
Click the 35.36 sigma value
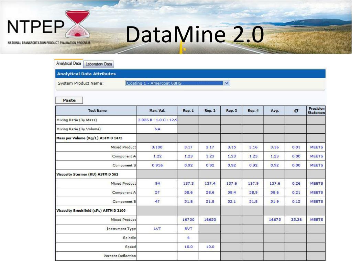pos(296,220)
